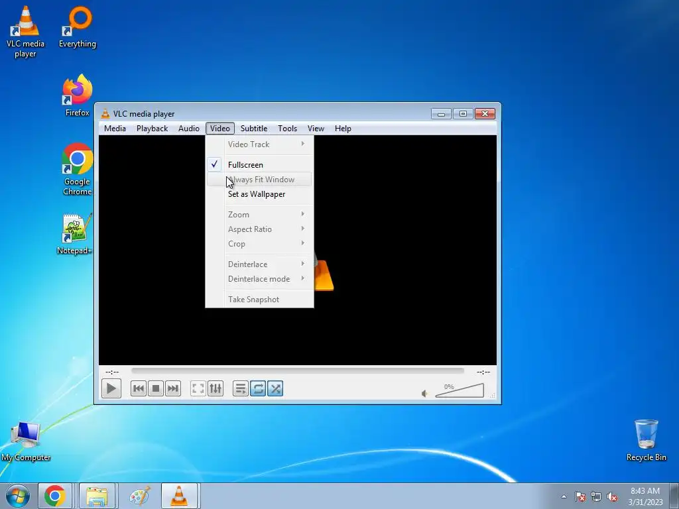Toggle fullscreen icon in VLC controls
Screen dimensions: 679x509
tap(198, 388)
